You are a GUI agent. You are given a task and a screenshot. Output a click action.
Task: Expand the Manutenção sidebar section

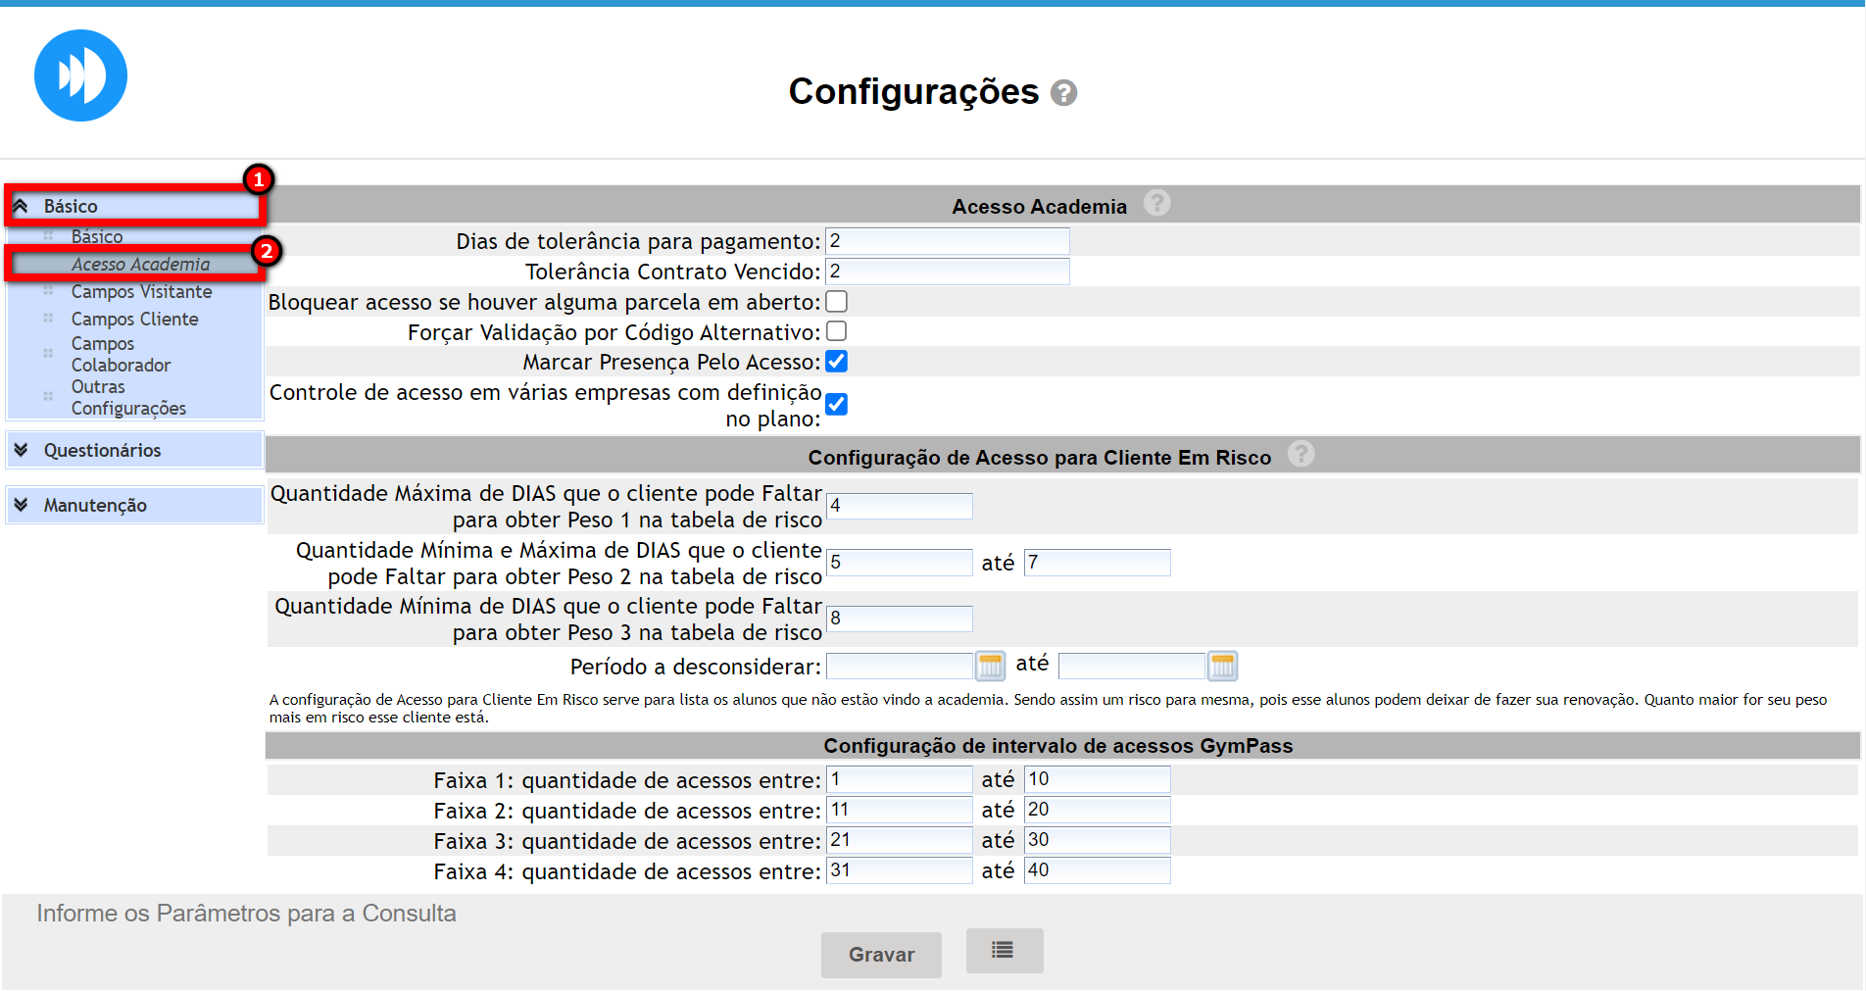[95, 505]
